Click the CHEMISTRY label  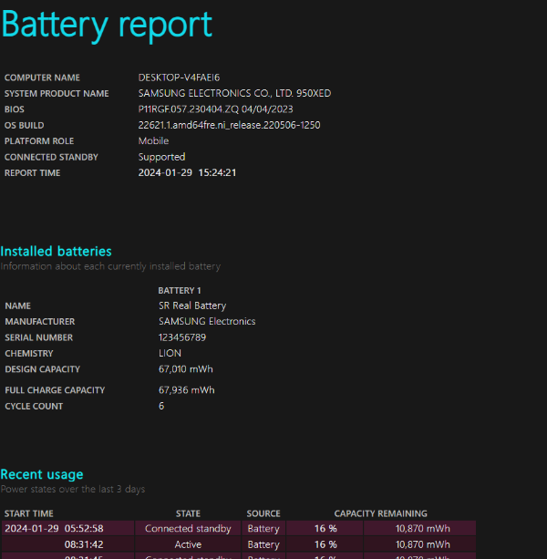(29, 354)
